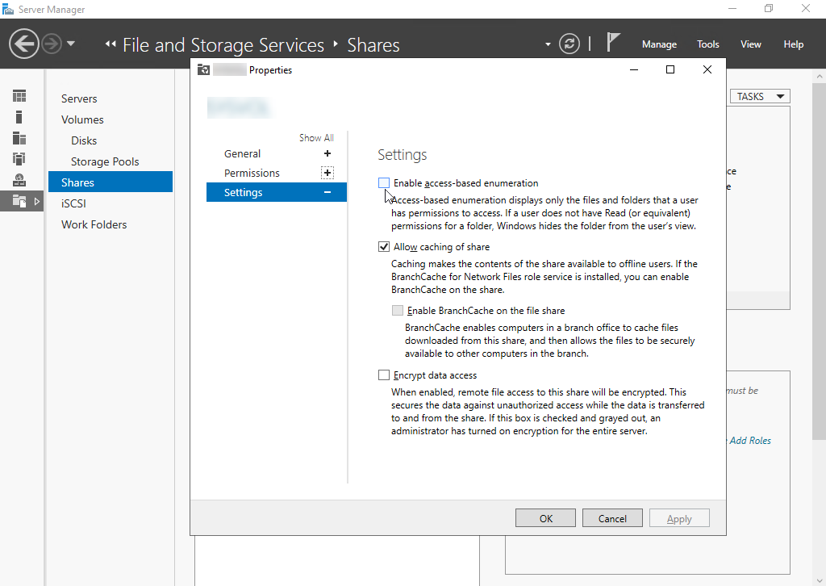Check Encrypt data access
The image size is (826, 586).
pos(384,375)
